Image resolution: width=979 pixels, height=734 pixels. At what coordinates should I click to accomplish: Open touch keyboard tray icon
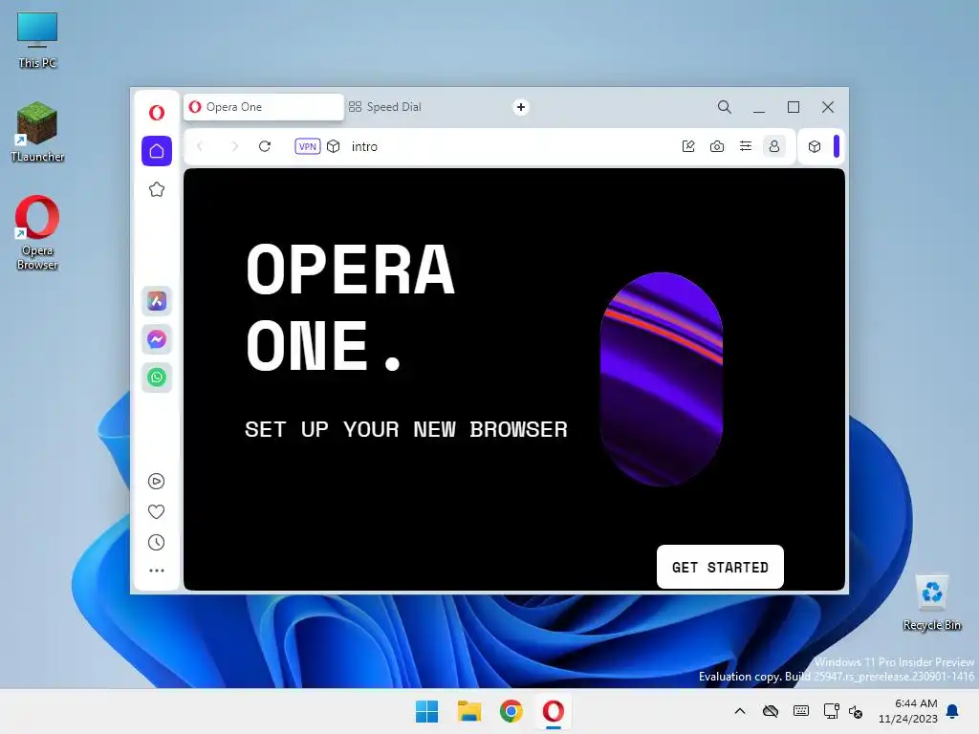point(801,711)
